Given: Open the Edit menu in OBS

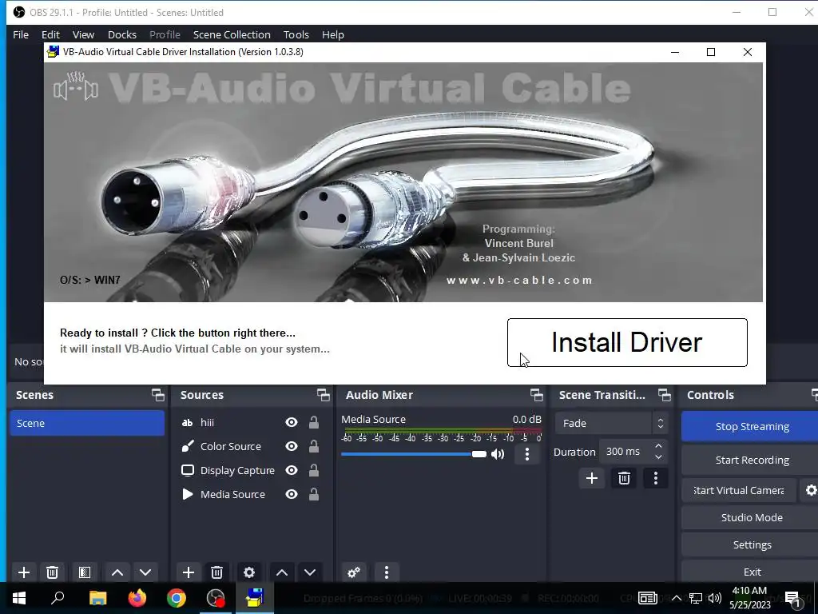Looking at the screenshot, I should pos(50,35).
